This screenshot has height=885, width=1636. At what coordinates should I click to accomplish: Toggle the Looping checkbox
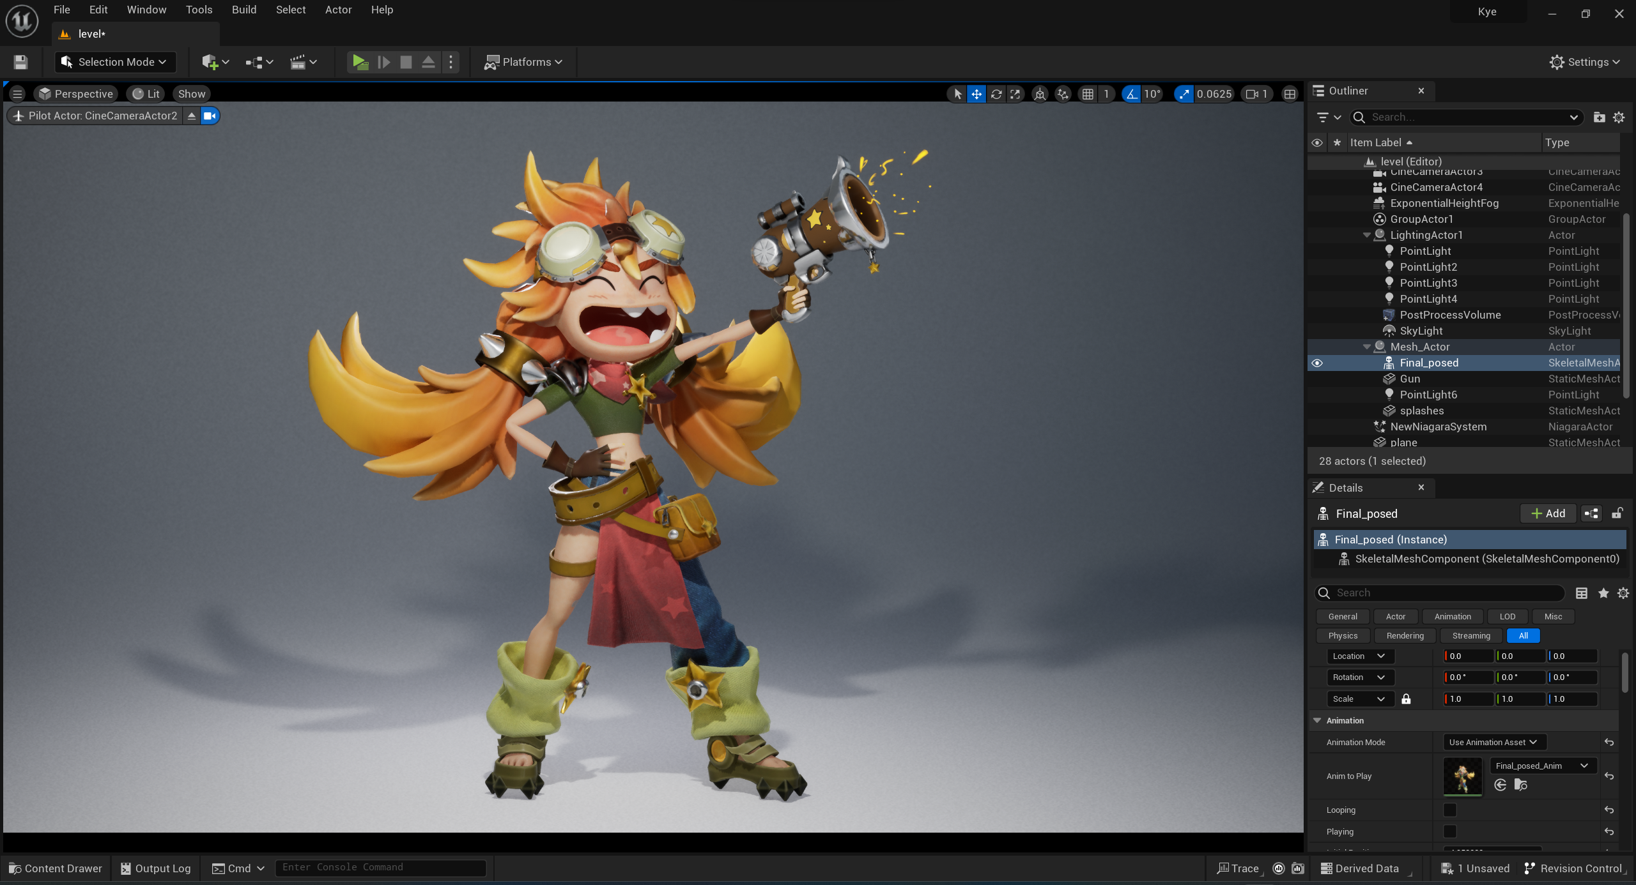pos(1450,810)
